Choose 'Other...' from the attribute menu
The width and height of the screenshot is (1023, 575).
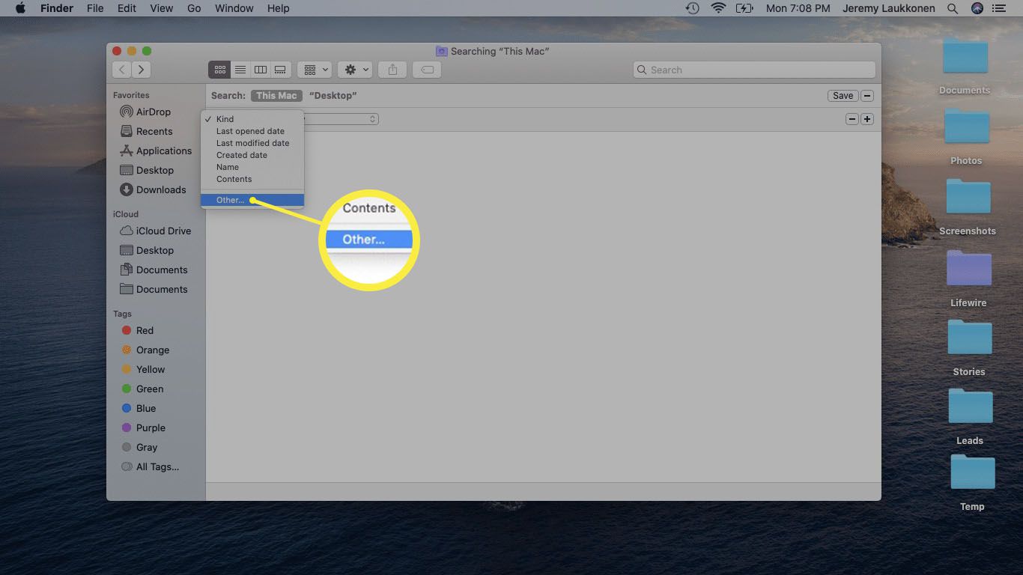coord(231,200)
